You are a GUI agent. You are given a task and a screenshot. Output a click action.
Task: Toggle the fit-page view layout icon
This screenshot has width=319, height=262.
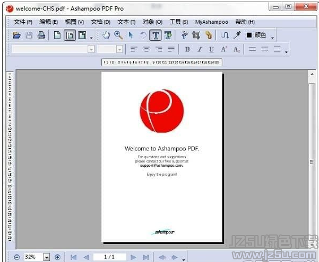[x=70, y=35]
